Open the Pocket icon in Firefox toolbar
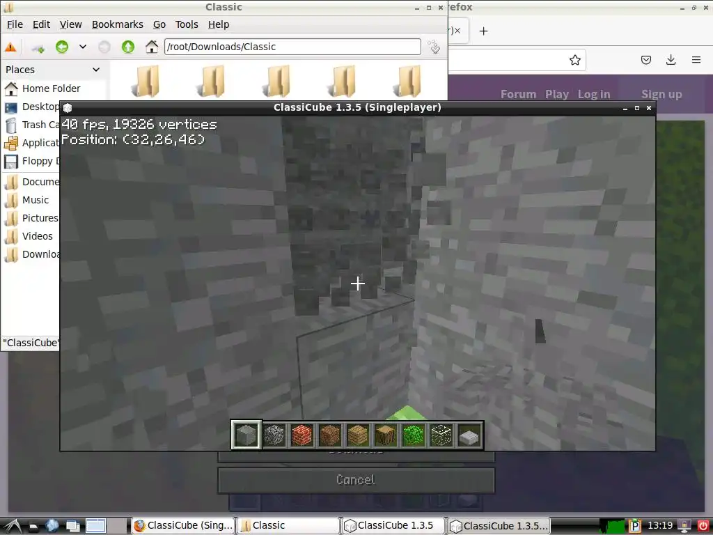Viewport: 713px width, 535px height. pyautogui.click(x=646, y=60)
